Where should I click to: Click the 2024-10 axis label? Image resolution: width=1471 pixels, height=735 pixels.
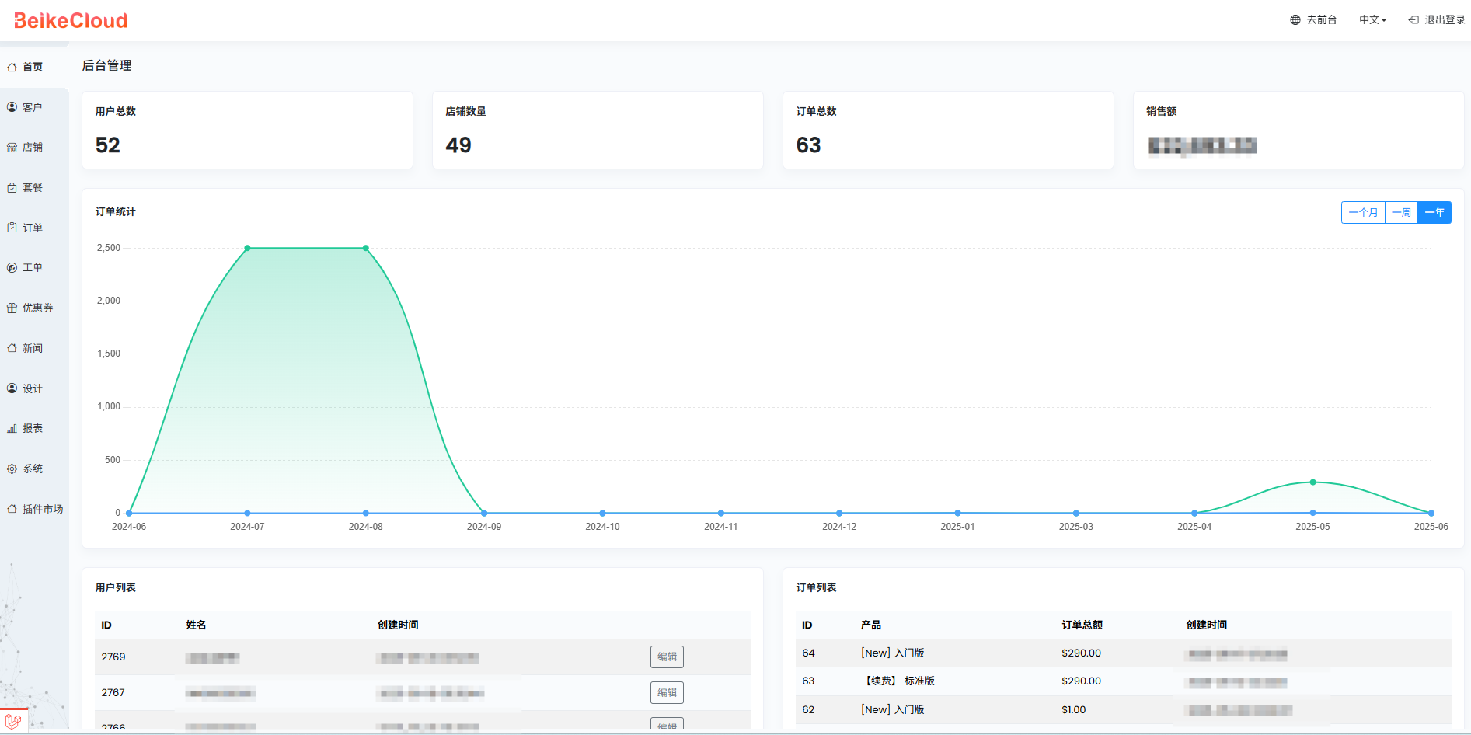coord(603,527)
